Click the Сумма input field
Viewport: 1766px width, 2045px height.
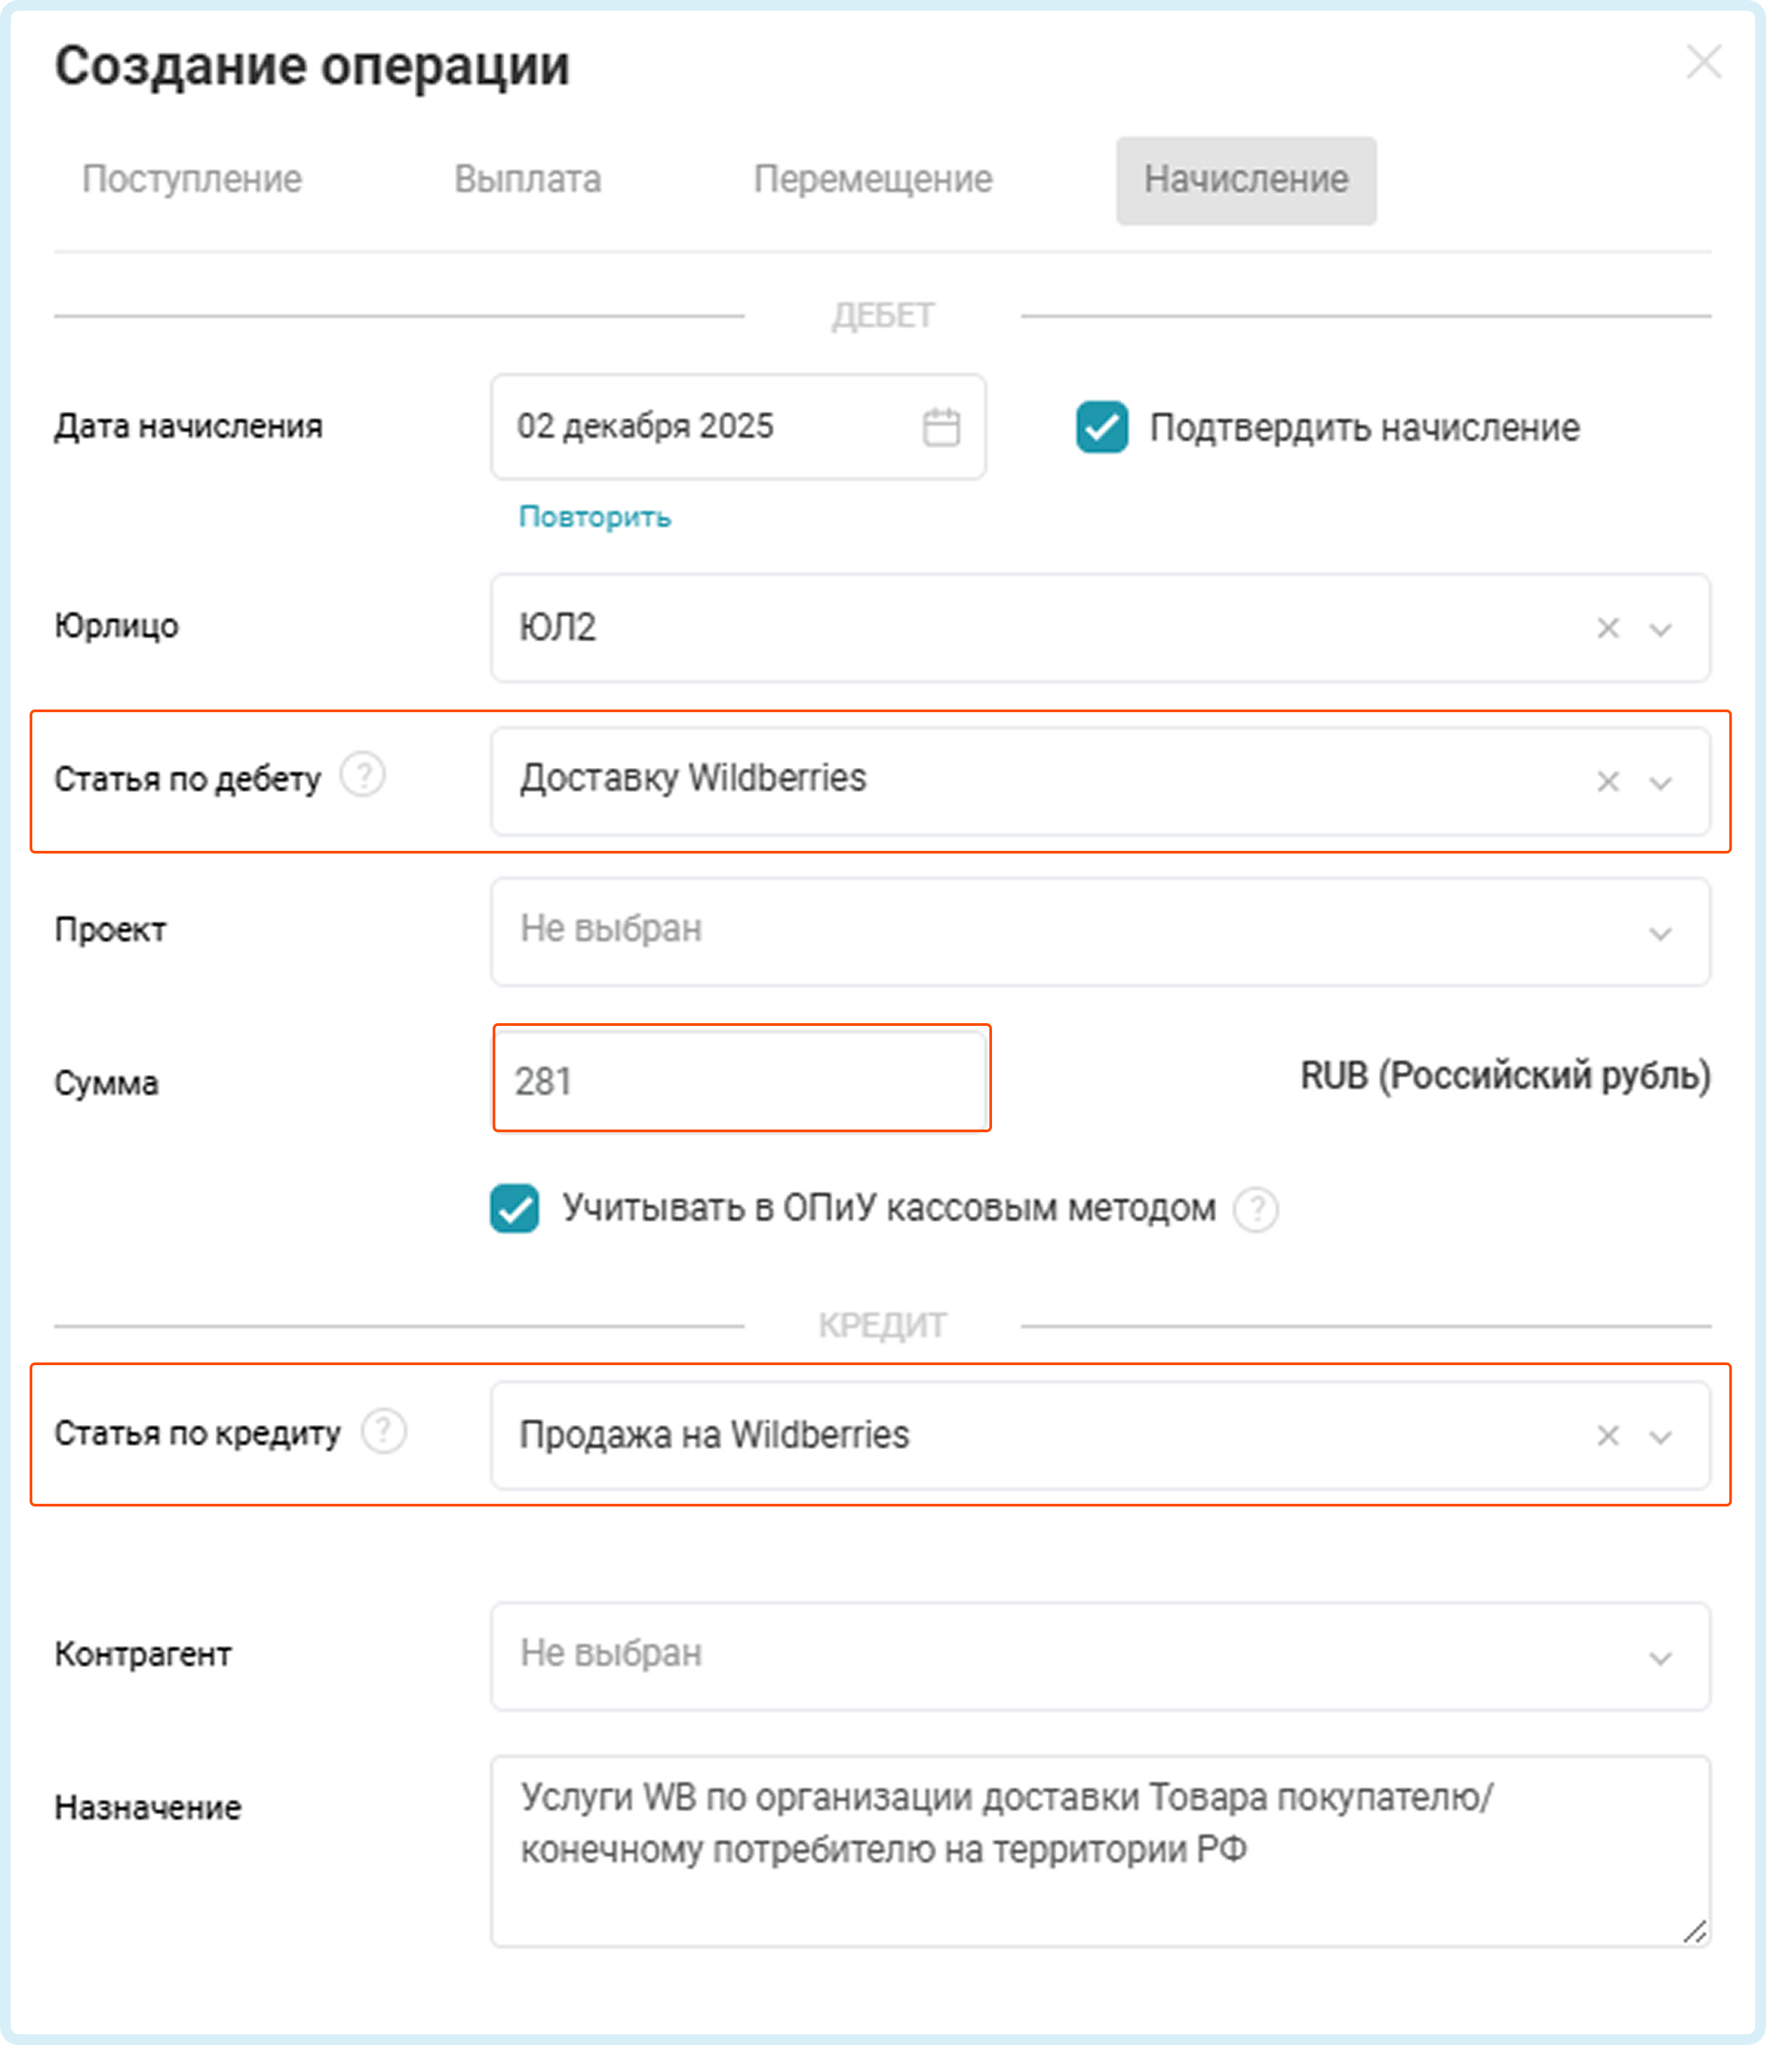[741, 1080]
